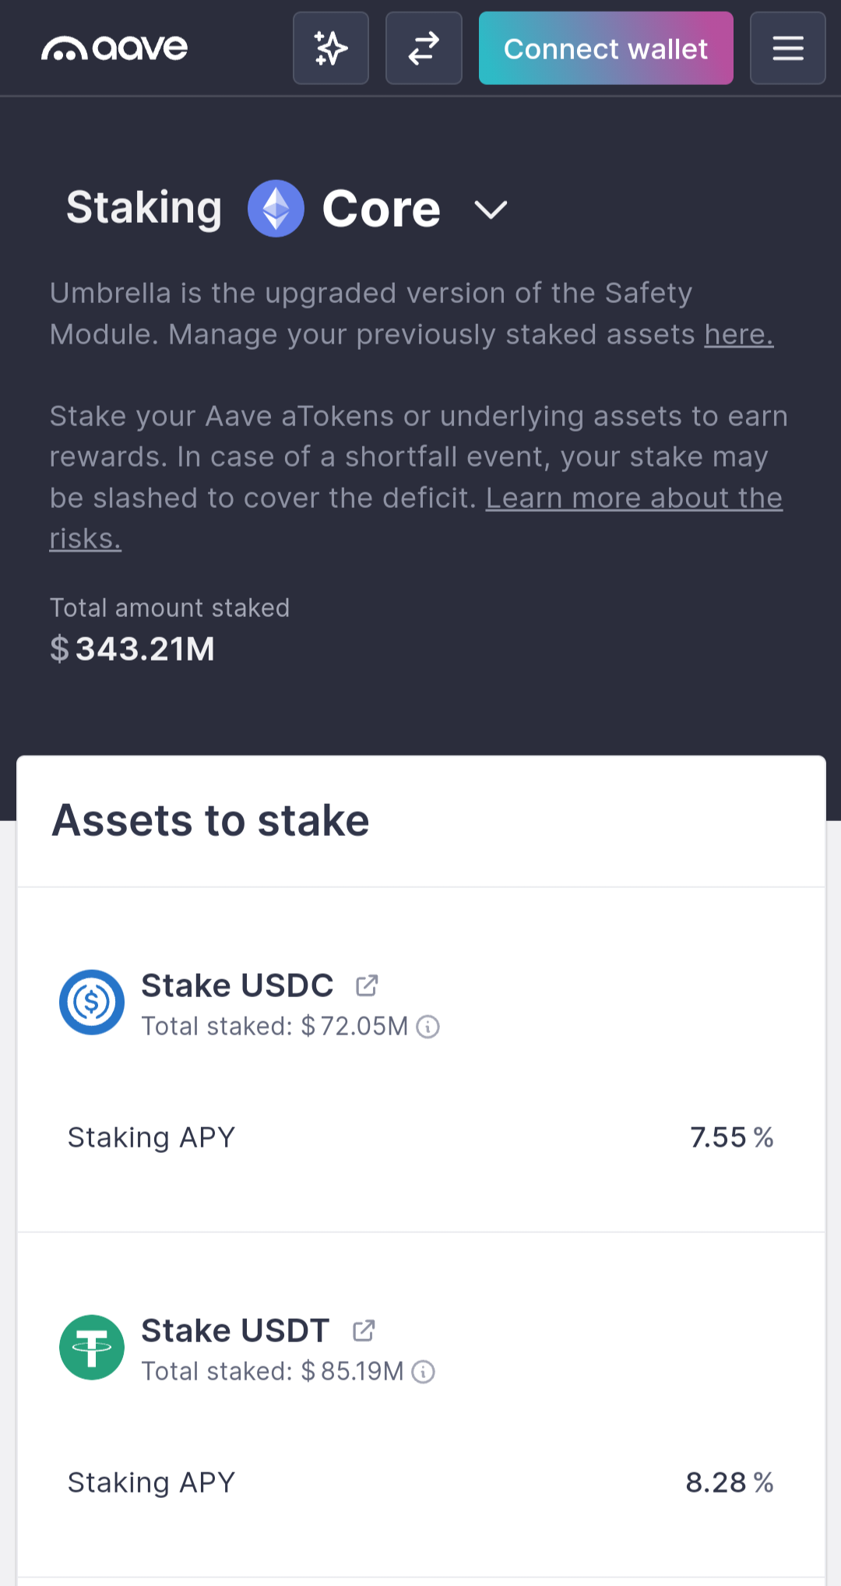The width and height of the screenshot is (841, 1586).
Task: Open the swap arrows icon
Action: 424,48
